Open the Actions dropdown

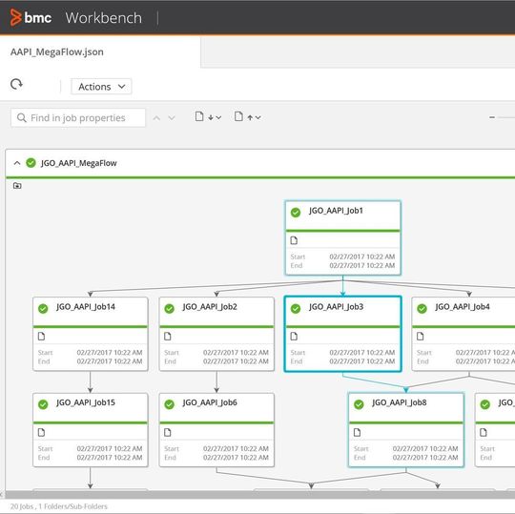[101, 87]
